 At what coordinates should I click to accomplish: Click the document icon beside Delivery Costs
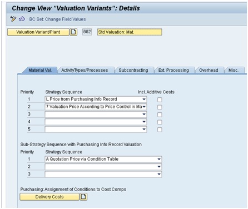83,197
